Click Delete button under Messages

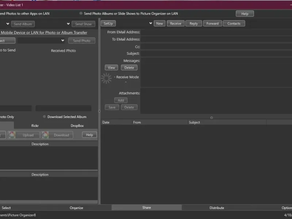129,68
